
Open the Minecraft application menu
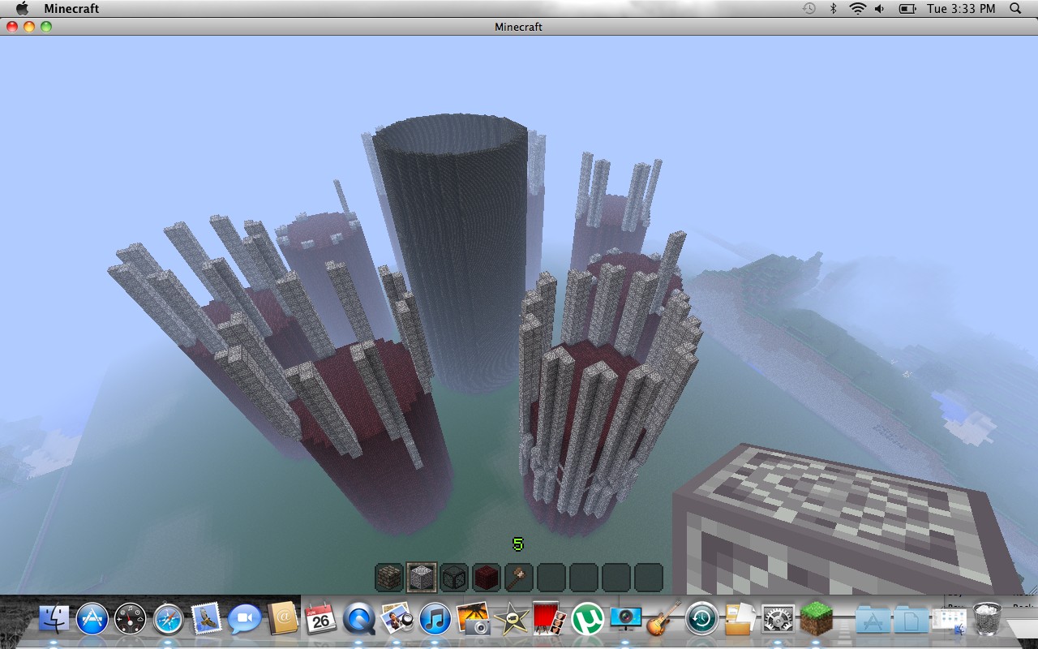coord(71,9)
